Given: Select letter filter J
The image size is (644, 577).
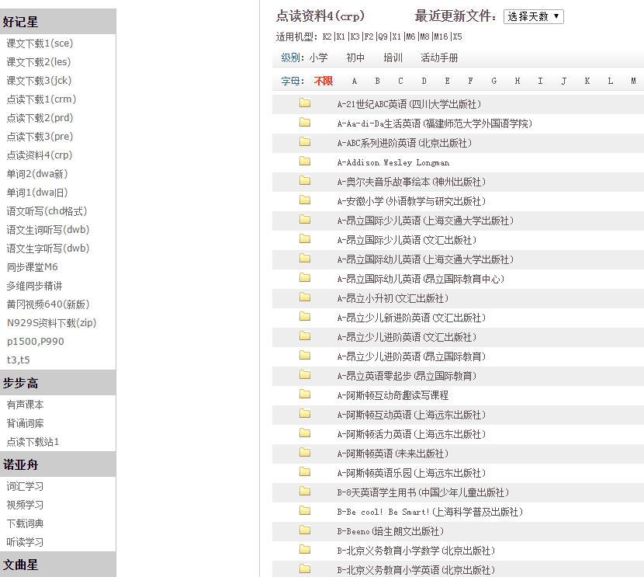Looking at the screenshot, I should [x=564, y=81].
